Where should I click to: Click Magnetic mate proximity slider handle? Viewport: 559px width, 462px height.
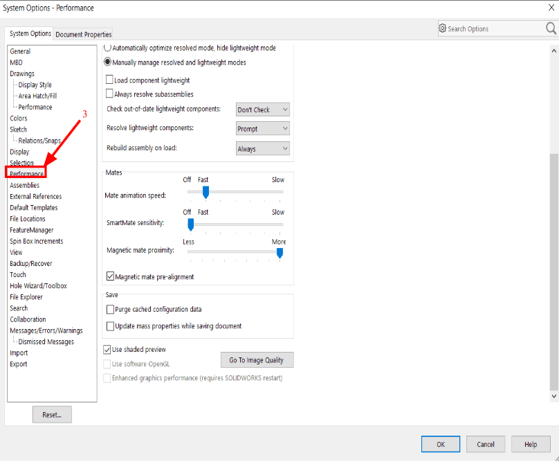tap(280, 253)
